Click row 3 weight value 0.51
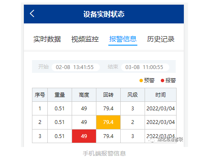Viewport: 206px width, 164px height. tap(60, 136)
